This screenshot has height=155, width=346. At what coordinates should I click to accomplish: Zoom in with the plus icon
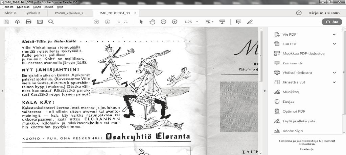[175, 22]
